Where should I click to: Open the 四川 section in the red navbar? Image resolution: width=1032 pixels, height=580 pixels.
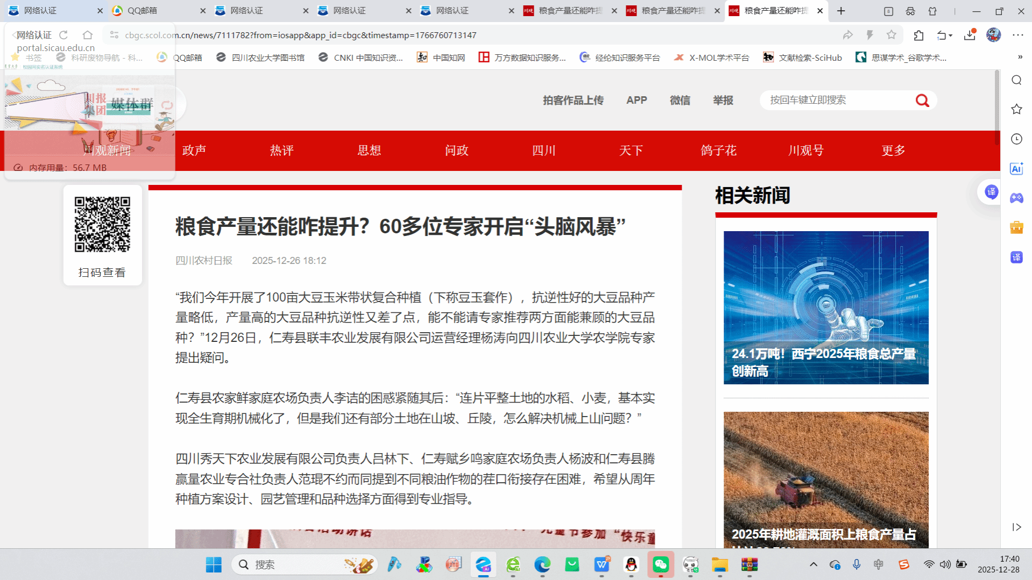543,151
